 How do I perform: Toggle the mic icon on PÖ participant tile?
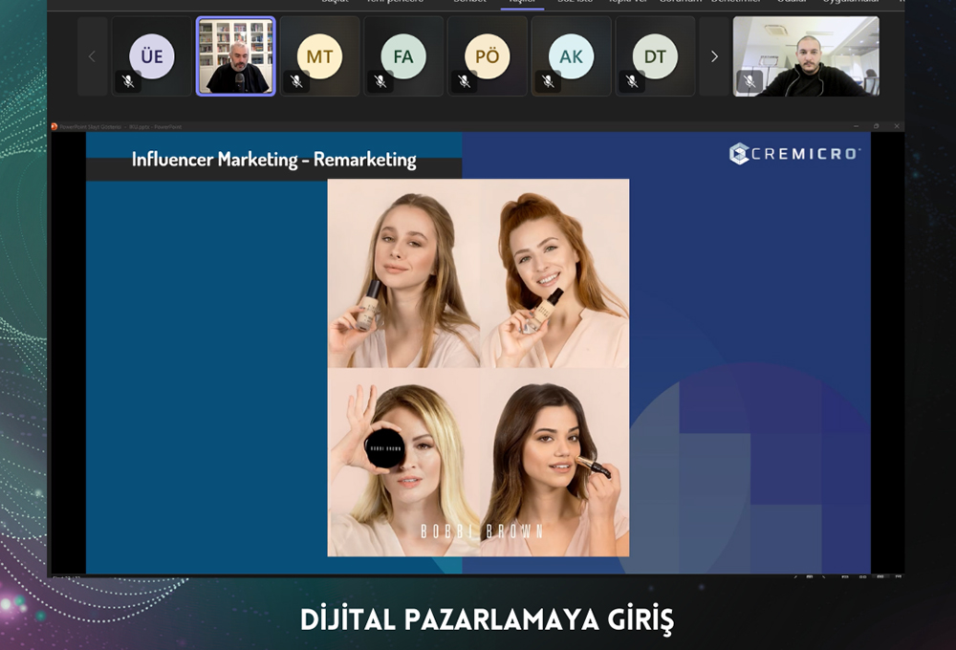click(464, 81)
